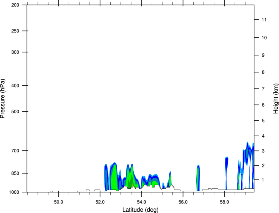Click latitude tick label 50.0

point(58,202)
